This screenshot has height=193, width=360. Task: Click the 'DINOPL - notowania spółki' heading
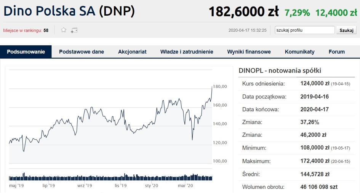[x=280, y=71]
